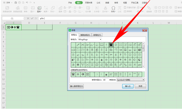Choose the smiley face symbol

[130, 55]
